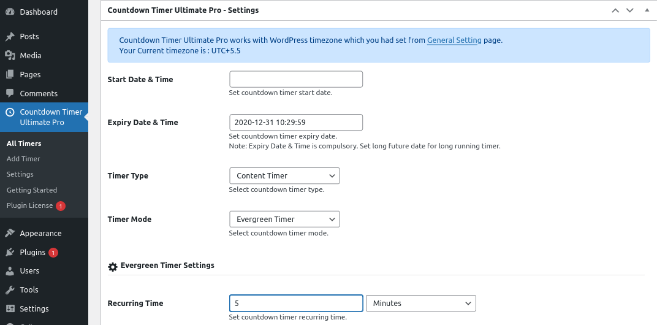Open Plugin License submenu item

point(30,205)
